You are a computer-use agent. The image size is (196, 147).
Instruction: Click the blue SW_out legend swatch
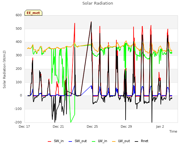[x=70, y=141]
